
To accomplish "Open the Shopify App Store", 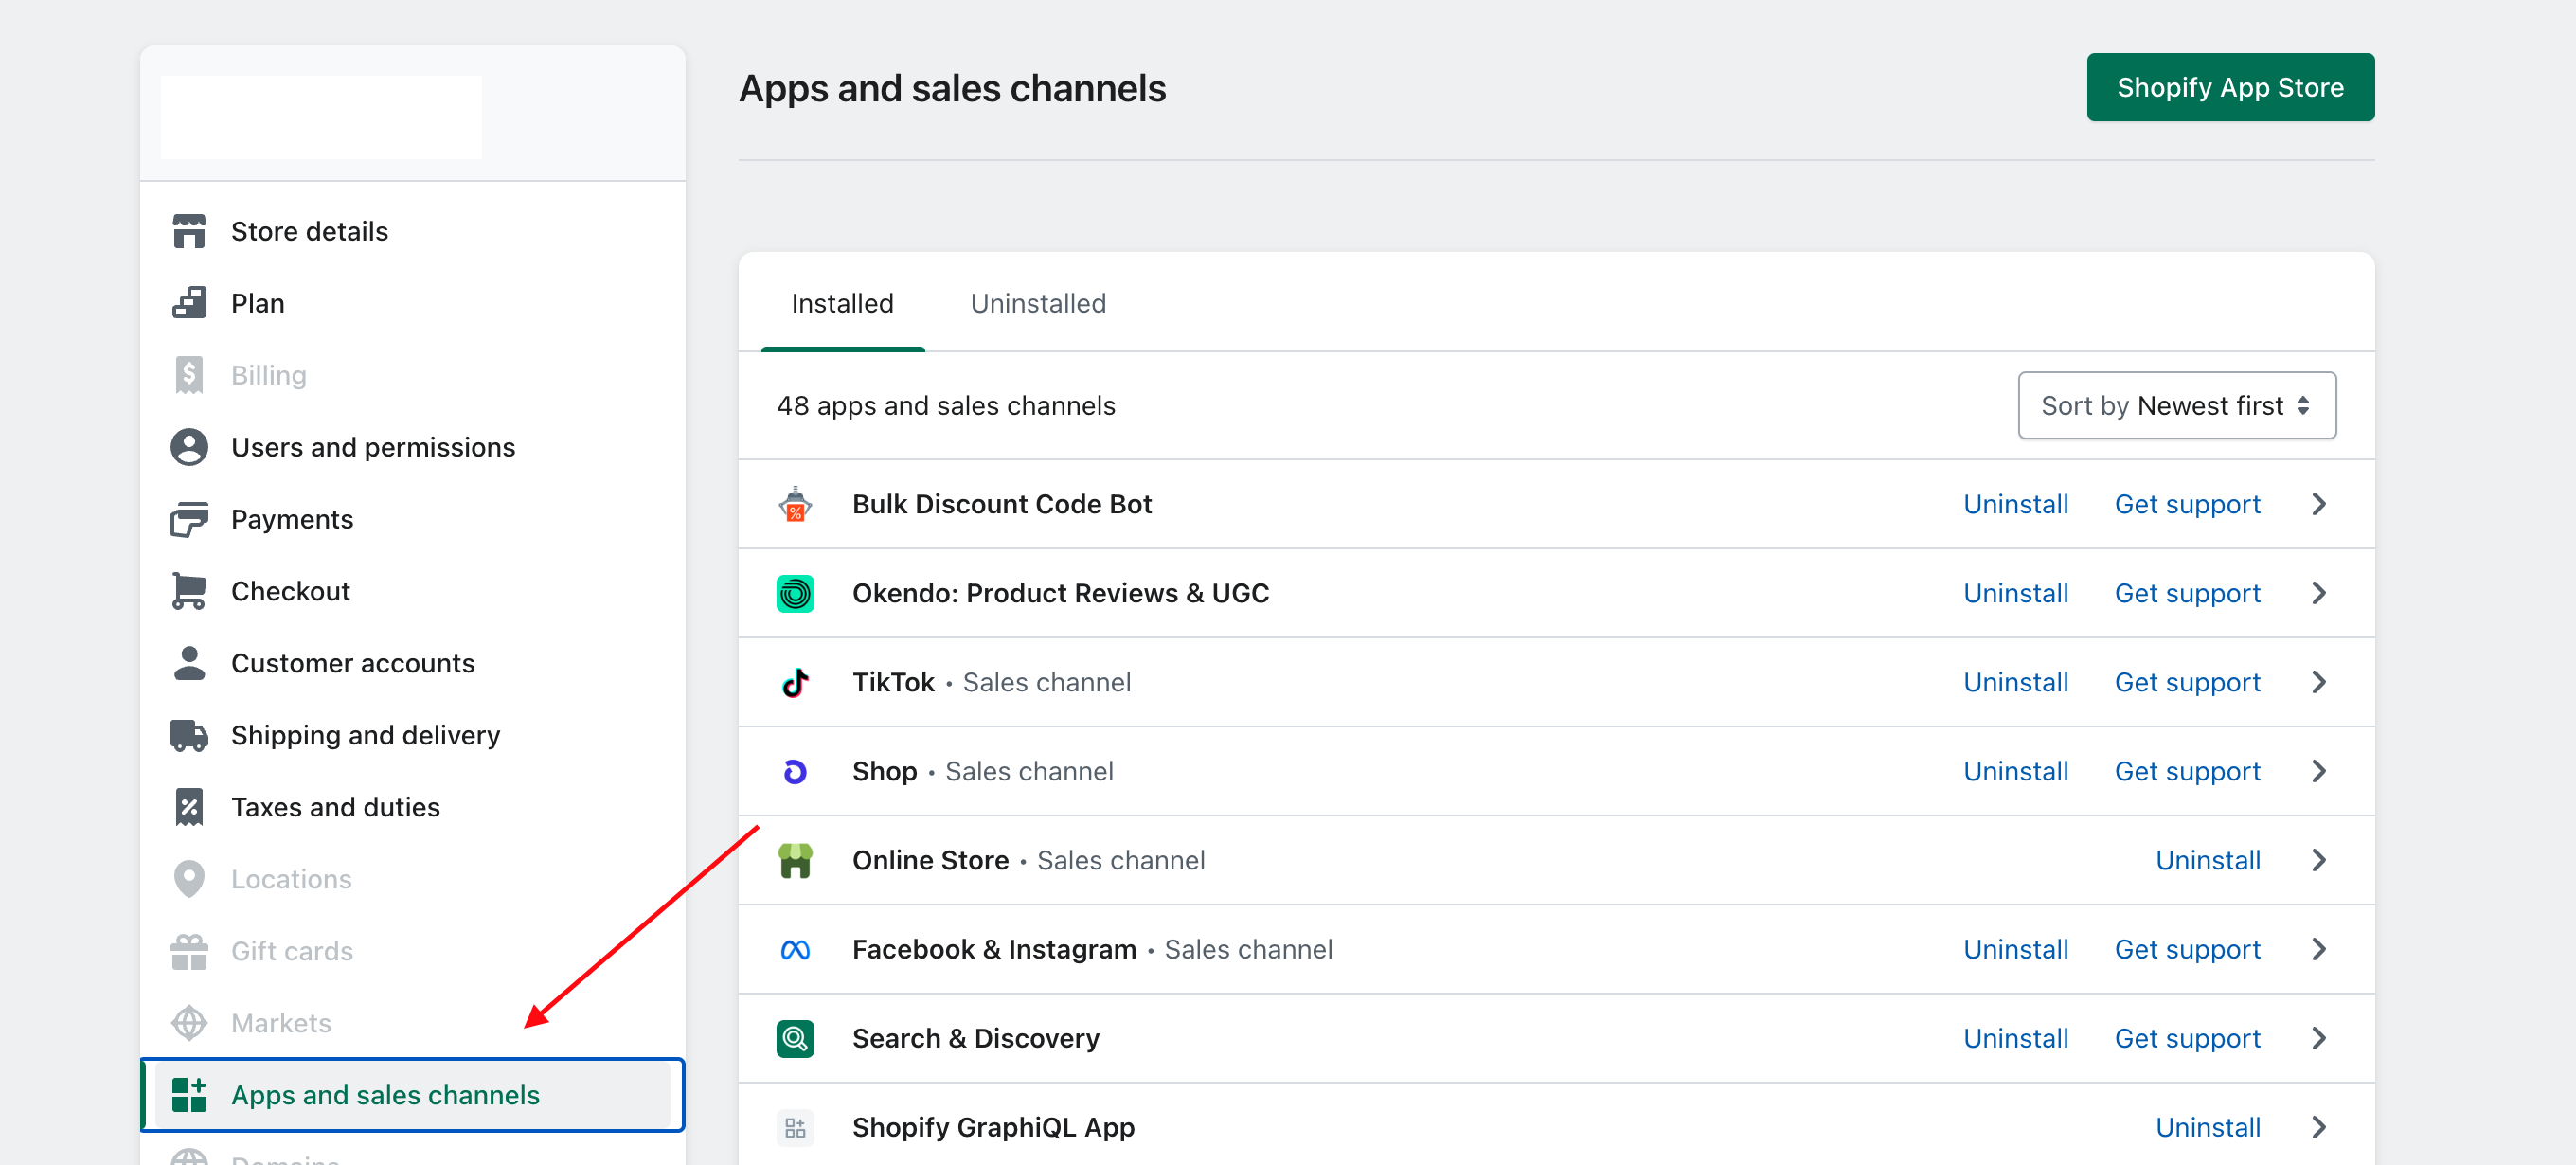I will point(2229,87).
